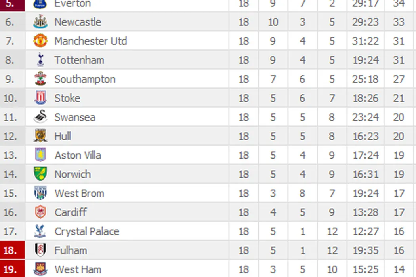This screenshot has width=416, height=277.
Task: Click the Cardiff club crest icon
Action: 40,212
